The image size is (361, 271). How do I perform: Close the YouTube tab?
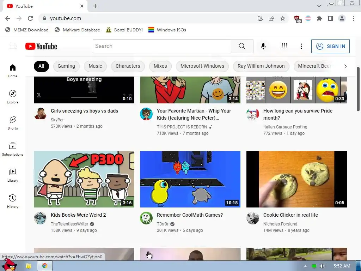pyautogui.click(x=82, y=6)
